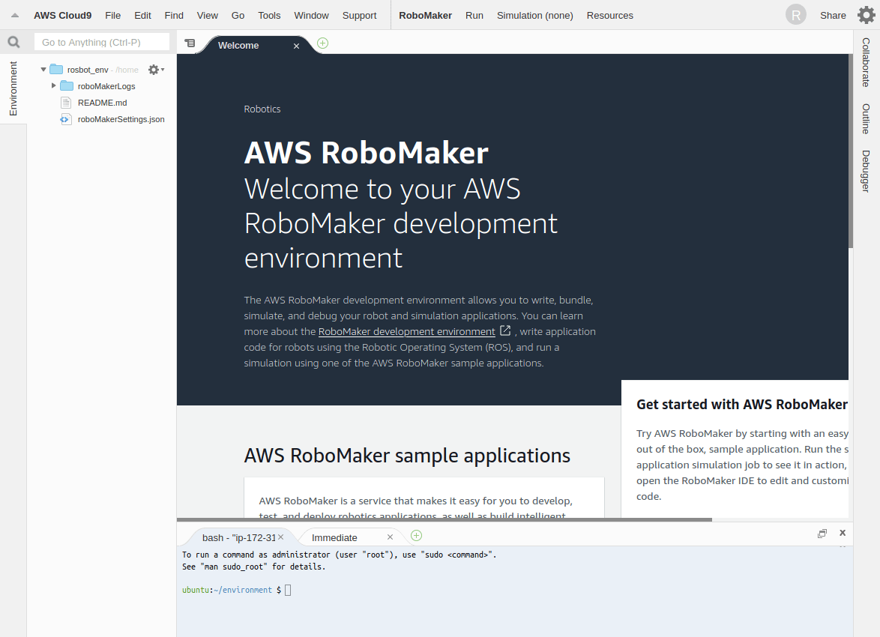The height and width of the screenshot is (637, 880).
Task: Open the Go menu
Action: click(238, 16)
